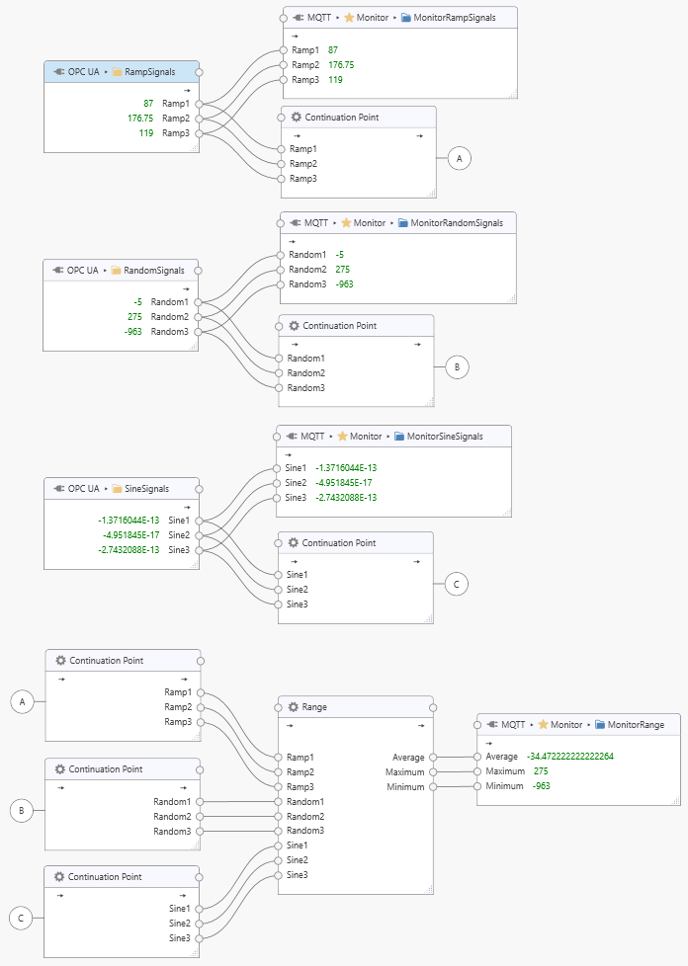Click the folder icon on MonitorSineSignals header
The width and height of the screenshot is (688, 966).
tap(401, 435)
